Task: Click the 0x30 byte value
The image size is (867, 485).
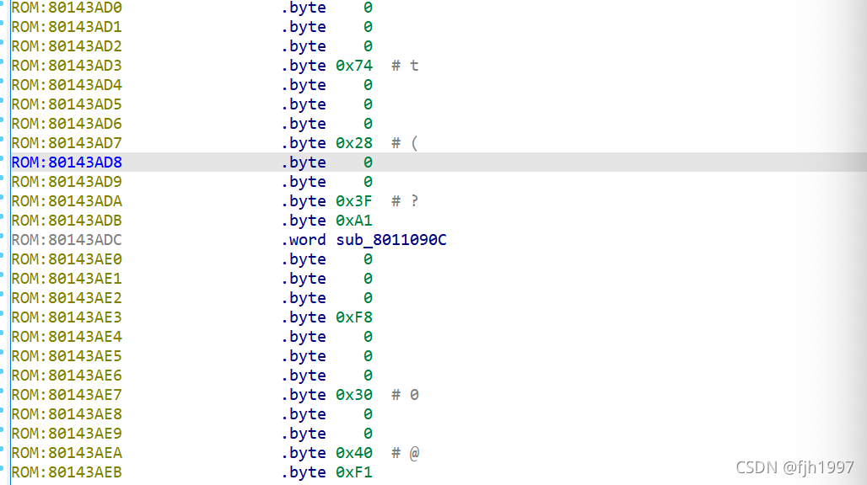Action: click(354, 395)
